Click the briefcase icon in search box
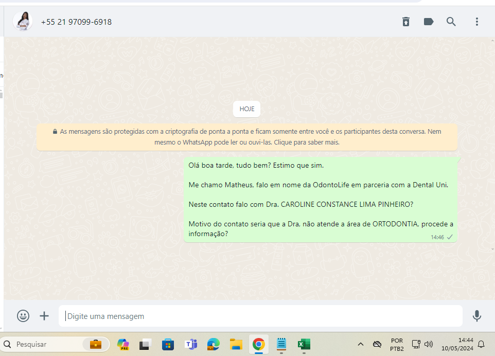Image resolution: width=495 pixels, height=356 pixels. [95, 344]
